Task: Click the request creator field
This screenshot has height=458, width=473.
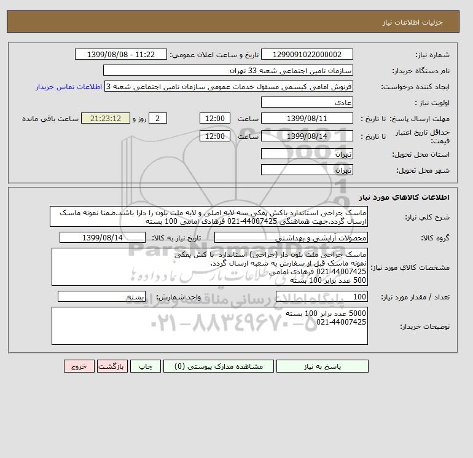Action: (x=229, y=86)
